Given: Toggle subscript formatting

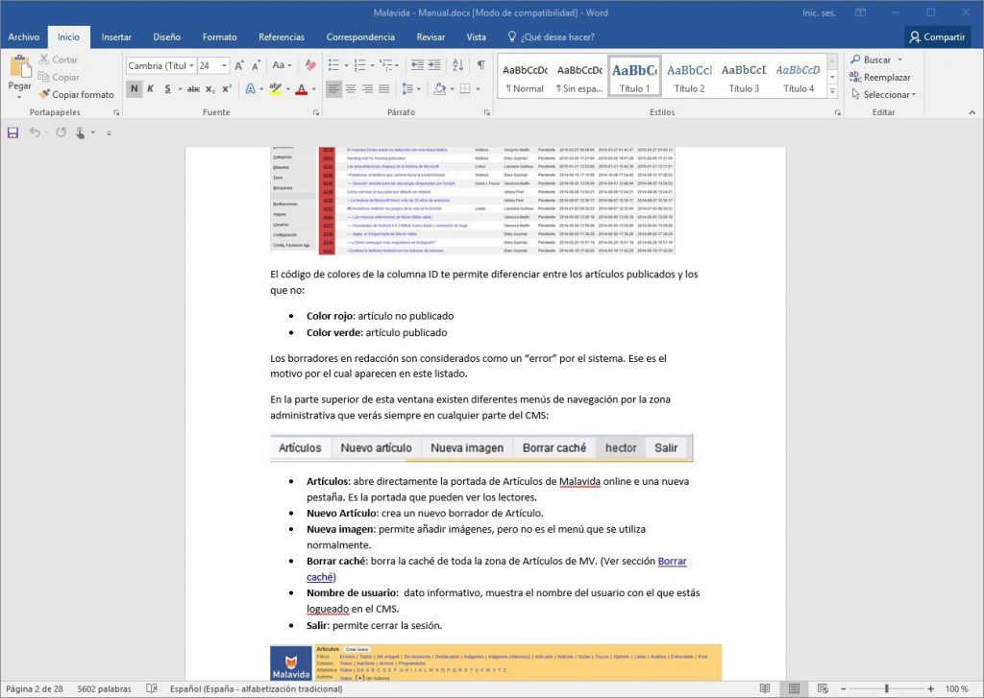Looking at the screenshot, I should click(x=210, y=89).
